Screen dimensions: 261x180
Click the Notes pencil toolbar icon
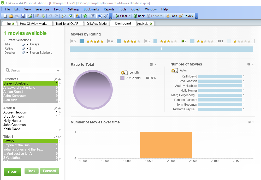click(x=93, y=16)
